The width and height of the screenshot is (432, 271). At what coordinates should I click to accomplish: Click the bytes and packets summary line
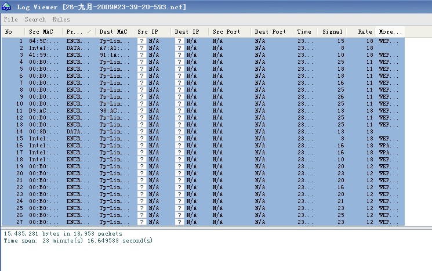[63, 233]
